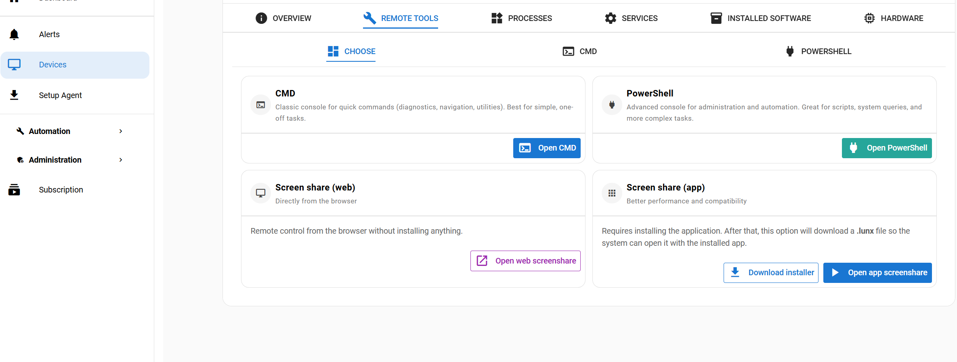Click the PowerShell plug icon in card header
Screen dimensions: 957x362
coord(612,105)
